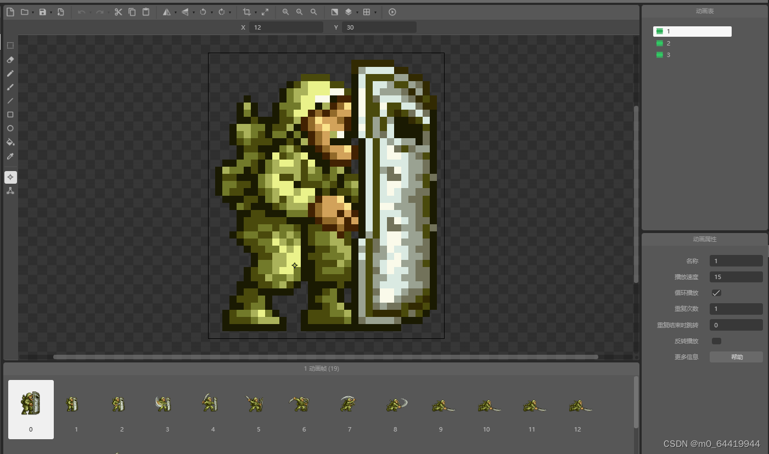Expand mirror options dropdown arrow
This screenshot has height=454, width=769.
175,13
